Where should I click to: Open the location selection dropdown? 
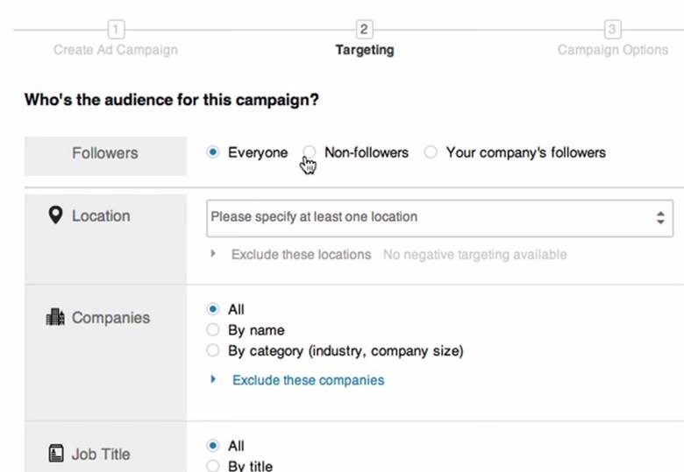coord(439,217)
